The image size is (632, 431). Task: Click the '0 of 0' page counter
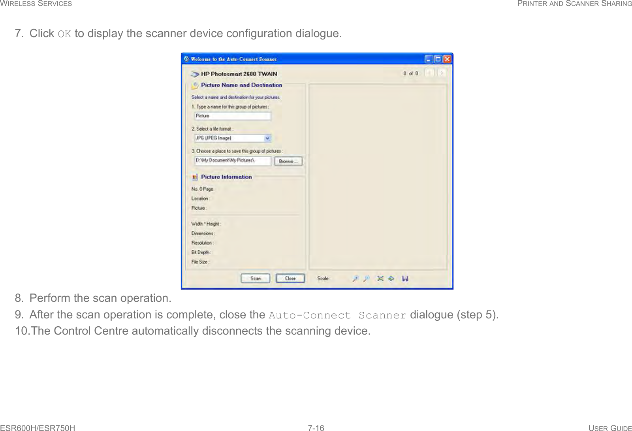click(411, 73)
